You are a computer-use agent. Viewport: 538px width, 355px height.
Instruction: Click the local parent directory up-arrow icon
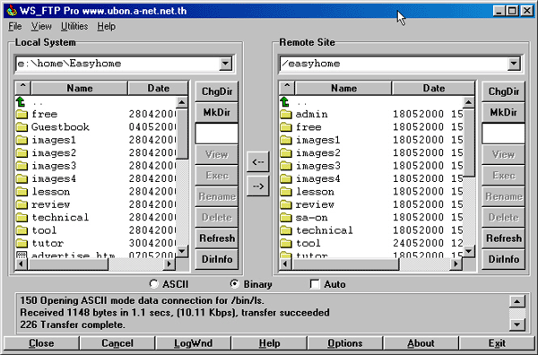(x=22, y=101)
